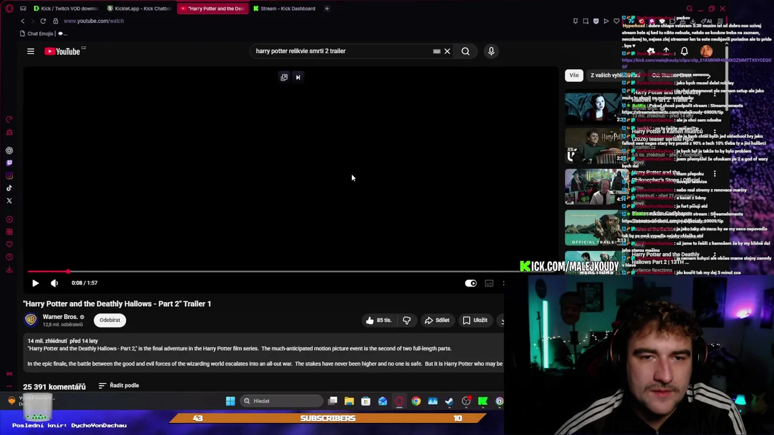
Task: Clear the YouTube search text
Action: coord(447,51)
